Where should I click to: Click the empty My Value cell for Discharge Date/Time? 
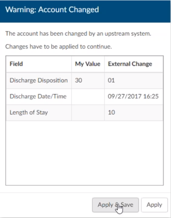click(x=88, y=96)
